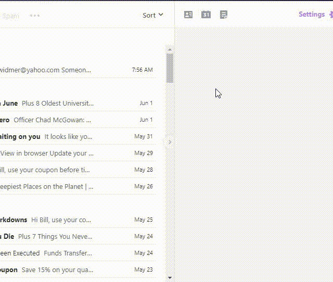Click the scrollbar down arrow
This screenshot has width=333, height=282.
pyautogui.click(x=170, y=278)
